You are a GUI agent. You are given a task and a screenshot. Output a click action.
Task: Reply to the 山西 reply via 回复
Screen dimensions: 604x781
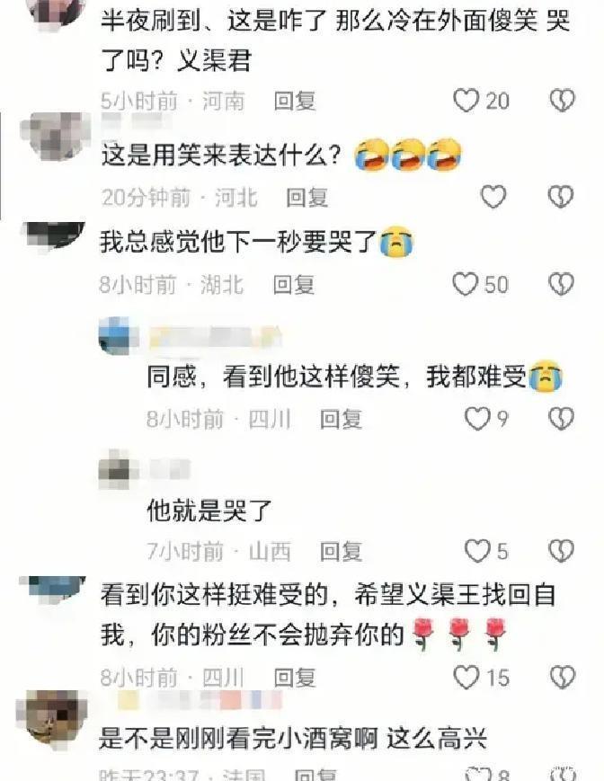pos(341,552)
